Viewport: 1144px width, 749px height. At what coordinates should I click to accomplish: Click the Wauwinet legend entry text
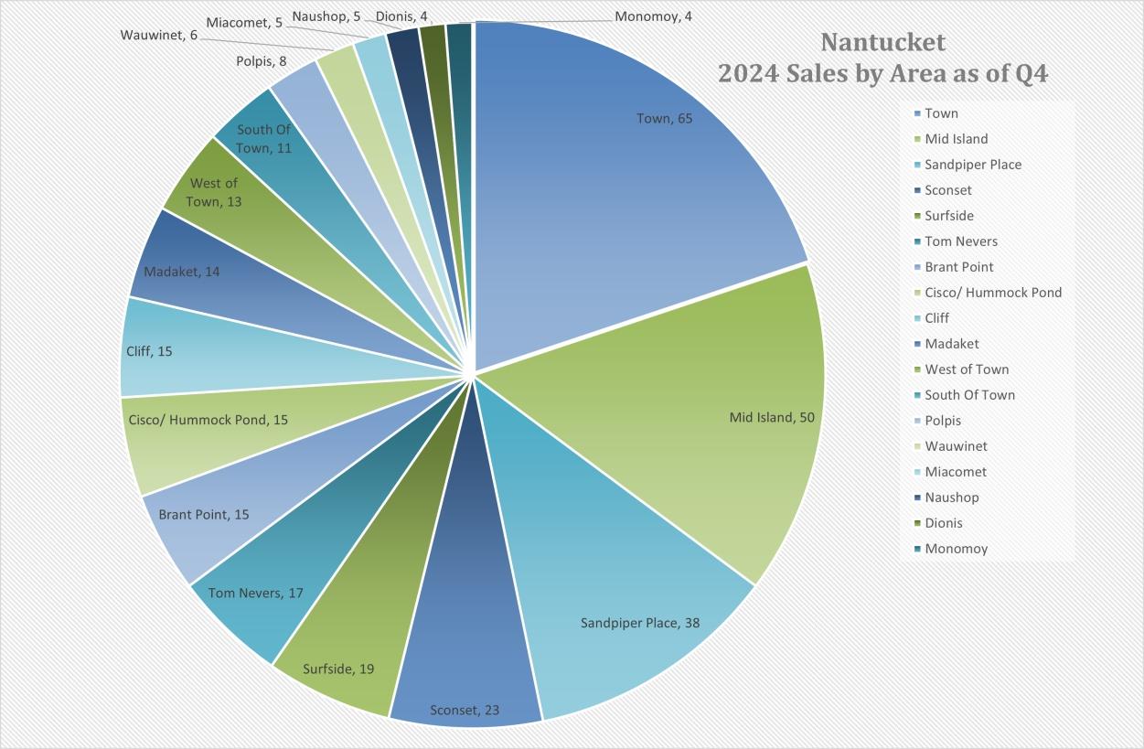(x=957, y=446)
